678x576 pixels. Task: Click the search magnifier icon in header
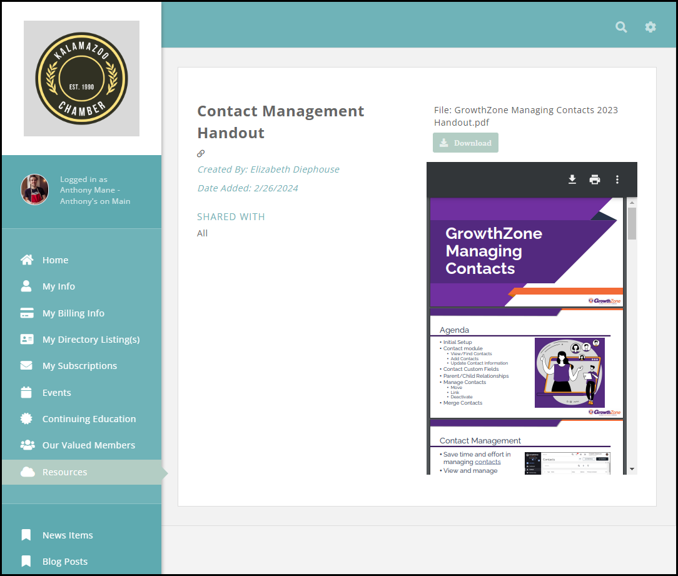pos(621,27)
